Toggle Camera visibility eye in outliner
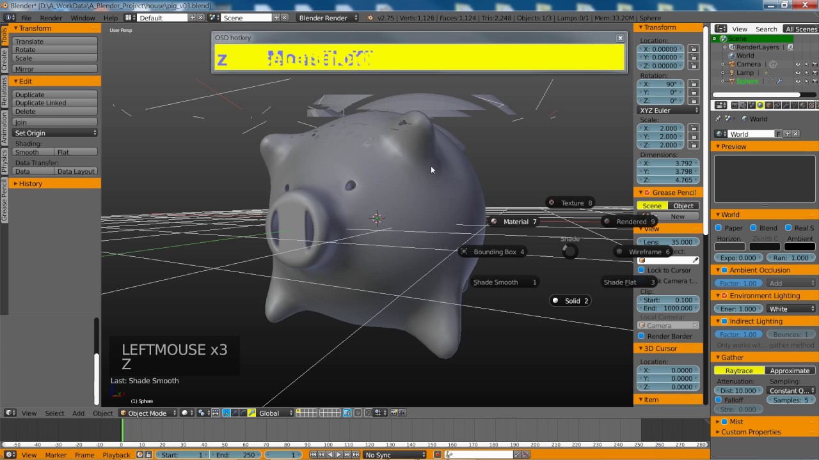This screenshot has height=460, width=819. pos(798,65)
